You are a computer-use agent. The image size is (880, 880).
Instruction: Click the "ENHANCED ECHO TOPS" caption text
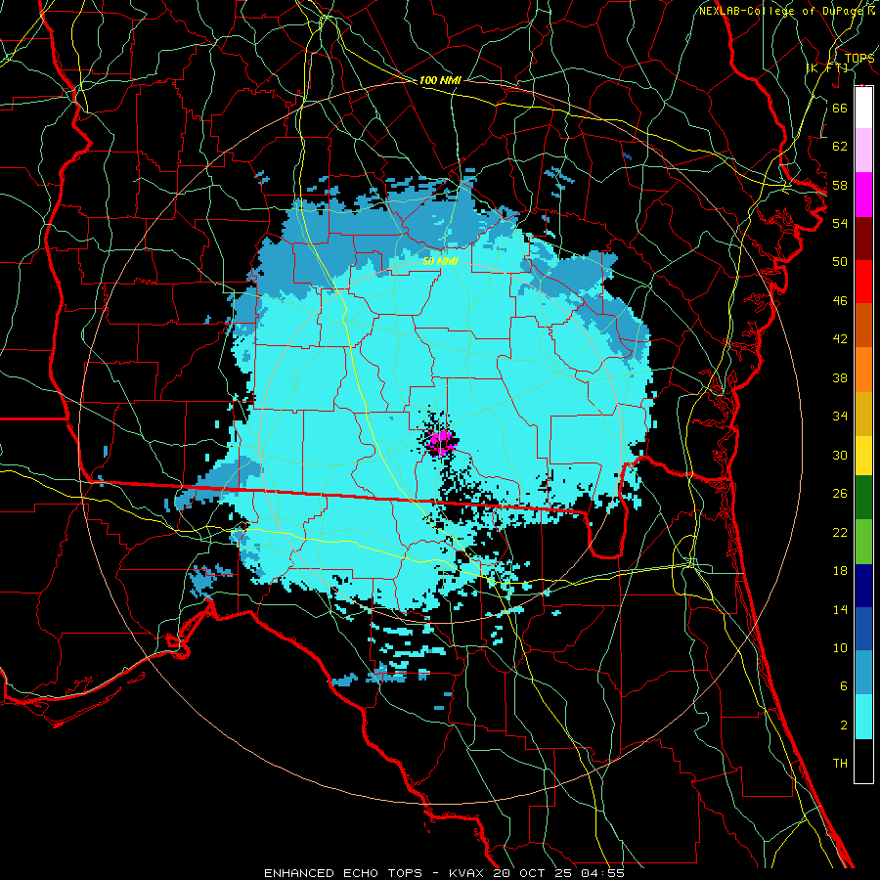coord(342,873)
